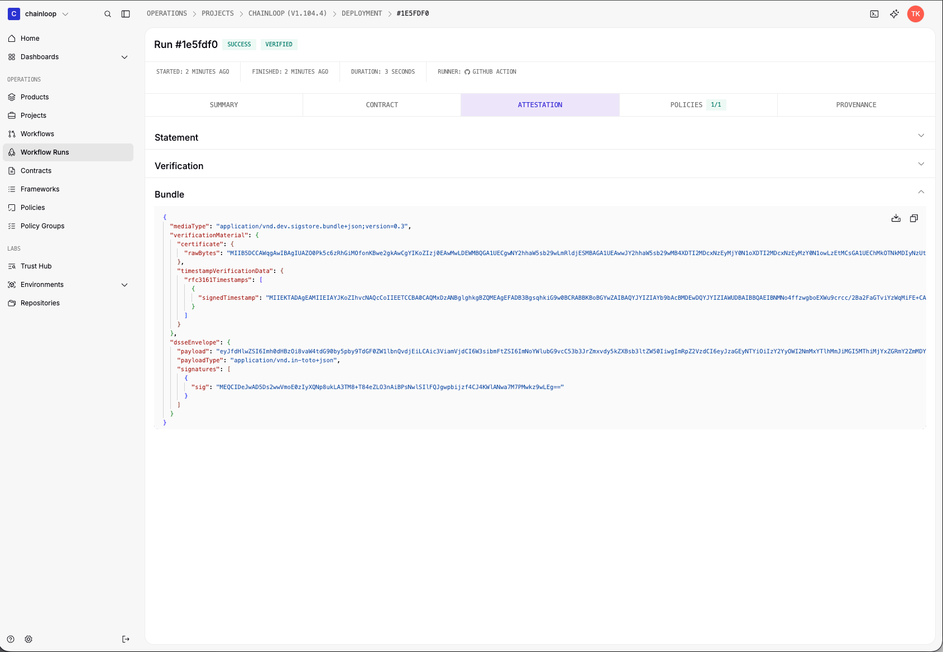
Task: Open the settings gear icon
Action: tap(28, 639)
